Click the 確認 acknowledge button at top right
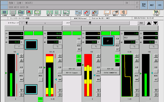This screenshot has width=164, height=102. (152, 5)
